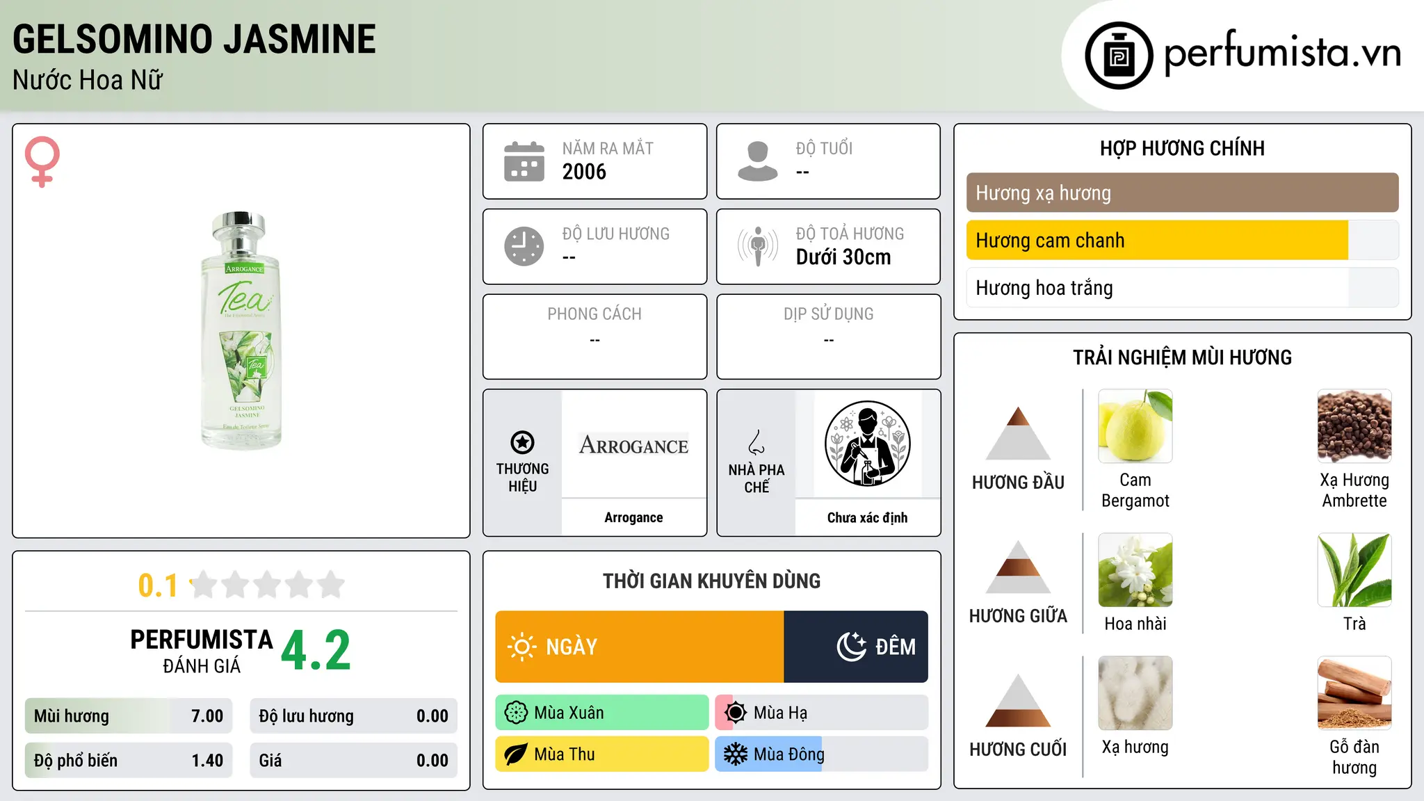
Task: Open the Gỗ đàn hương sandalwood image
Action: pyautogui.click(x=1354, y=693)
